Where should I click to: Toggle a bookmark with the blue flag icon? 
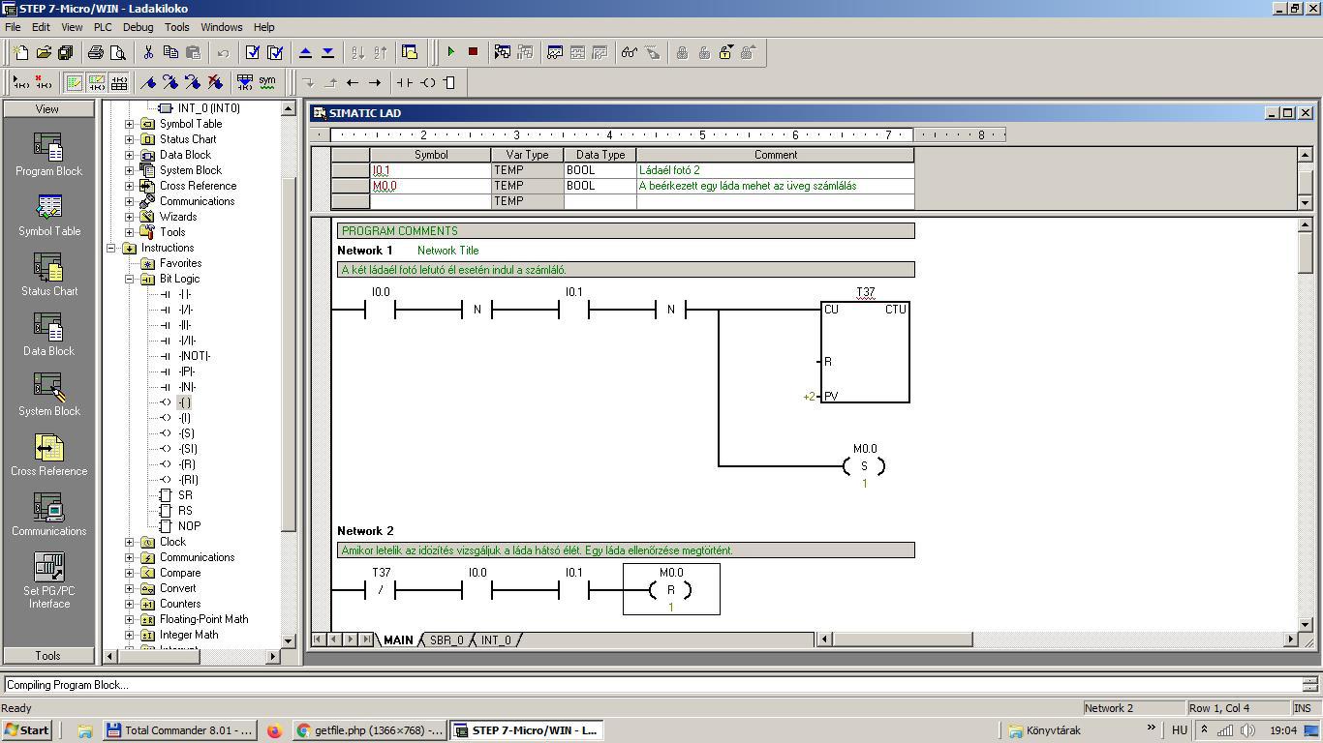point(148,82)
